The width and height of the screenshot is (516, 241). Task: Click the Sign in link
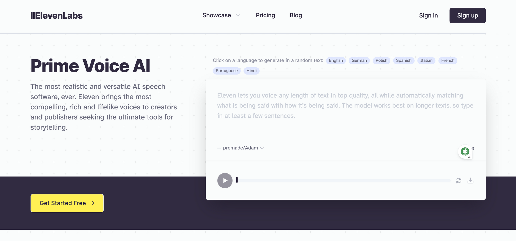click(x=428, y=15)
